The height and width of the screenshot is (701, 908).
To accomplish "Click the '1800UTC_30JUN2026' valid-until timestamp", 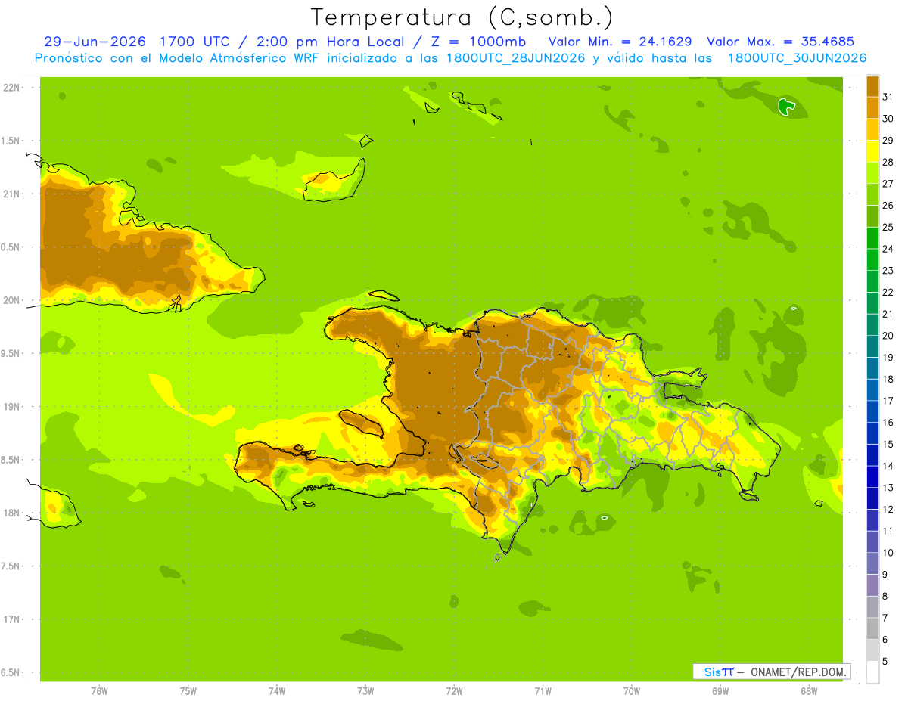I will [797, 58].
